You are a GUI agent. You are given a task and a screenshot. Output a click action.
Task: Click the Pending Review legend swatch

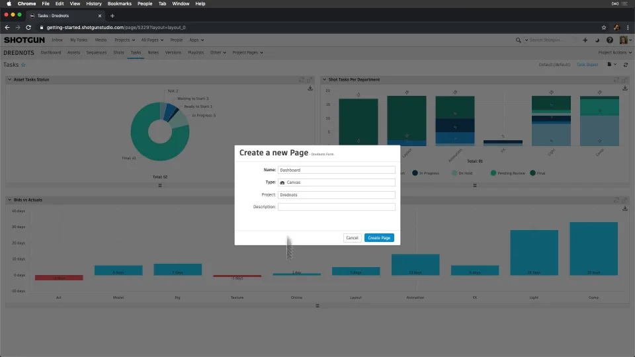493,173
